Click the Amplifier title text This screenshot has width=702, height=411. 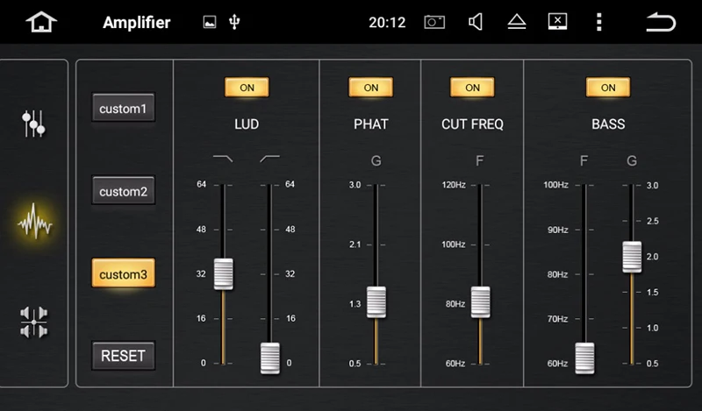point(137,23)
